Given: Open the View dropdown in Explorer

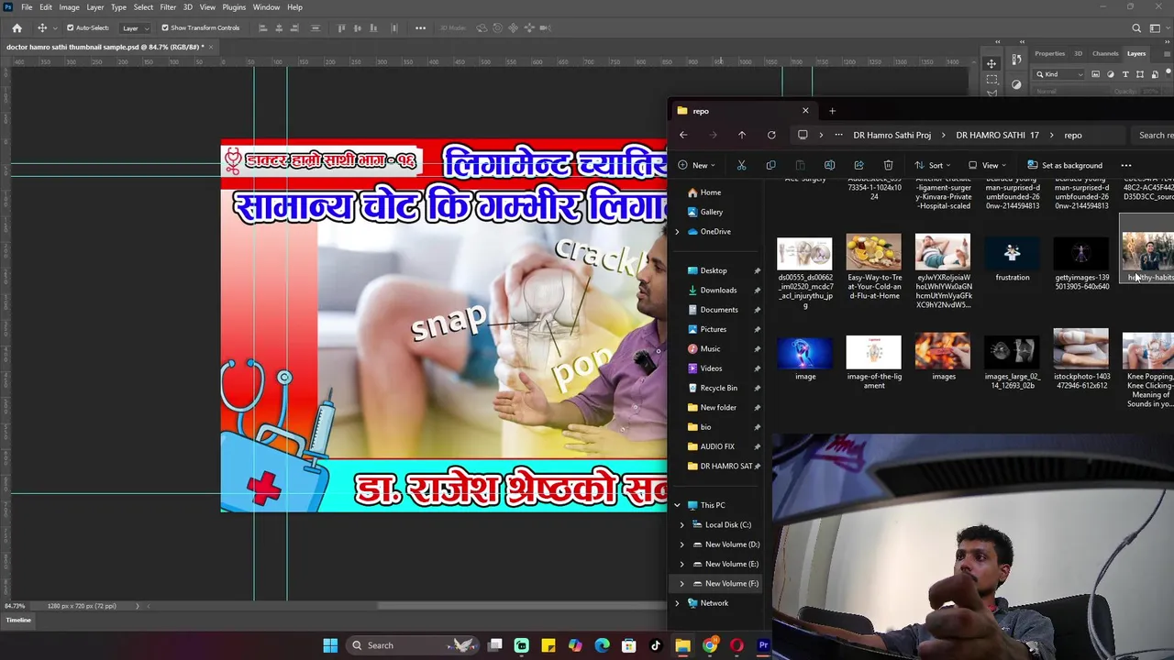Looking at the screenshot, I should tap(987, 166).
